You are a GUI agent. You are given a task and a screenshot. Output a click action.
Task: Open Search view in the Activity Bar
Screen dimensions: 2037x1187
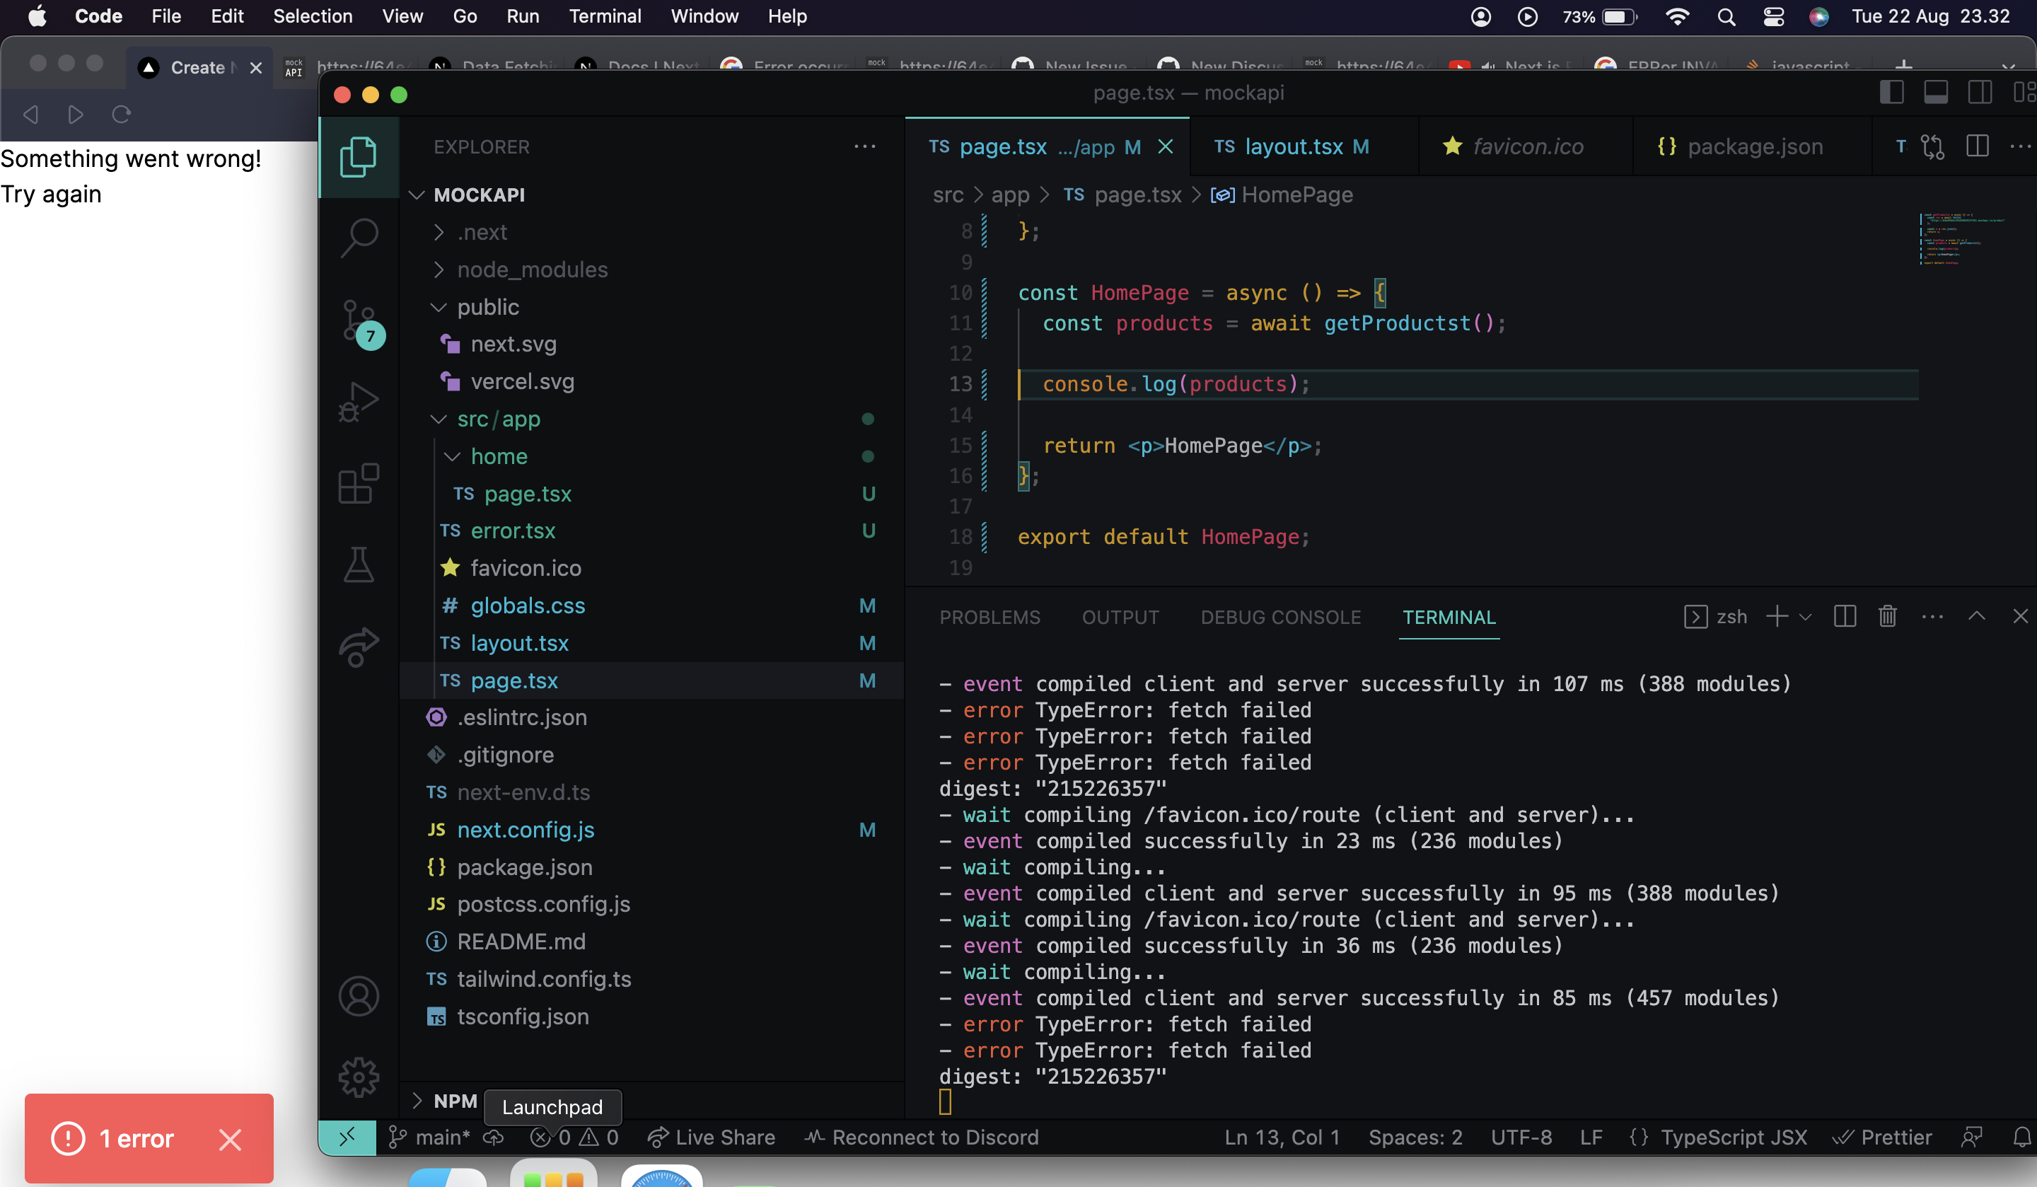click(x=358, y=237)
